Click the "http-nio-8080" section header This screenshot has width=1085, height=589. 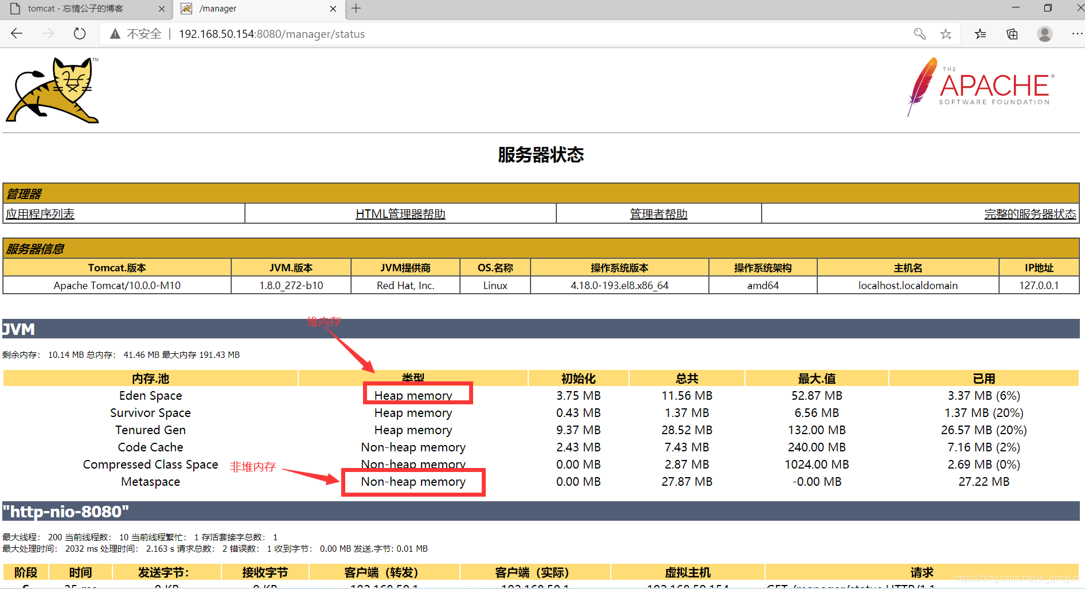pyautogui.click(x=541, y=511)
